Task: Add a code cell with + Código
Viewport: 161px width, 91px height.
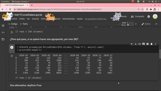Action: (13, 24)
